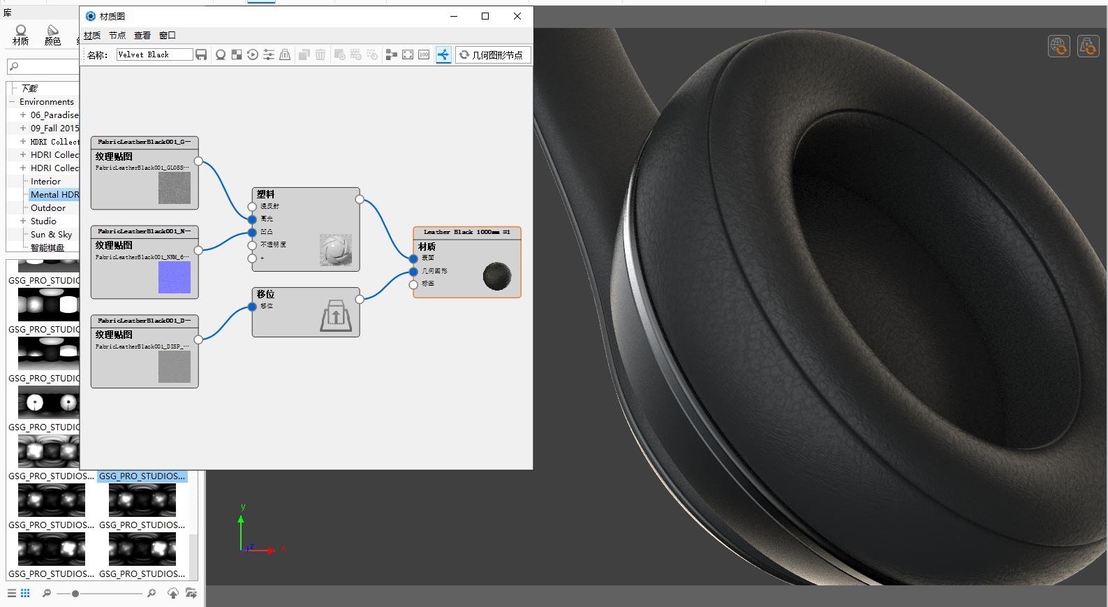Select the highlighted GSG_PRO_STUDIOS label
Viewport: 1108px width, 607px height.
click(x=142, y=476)
